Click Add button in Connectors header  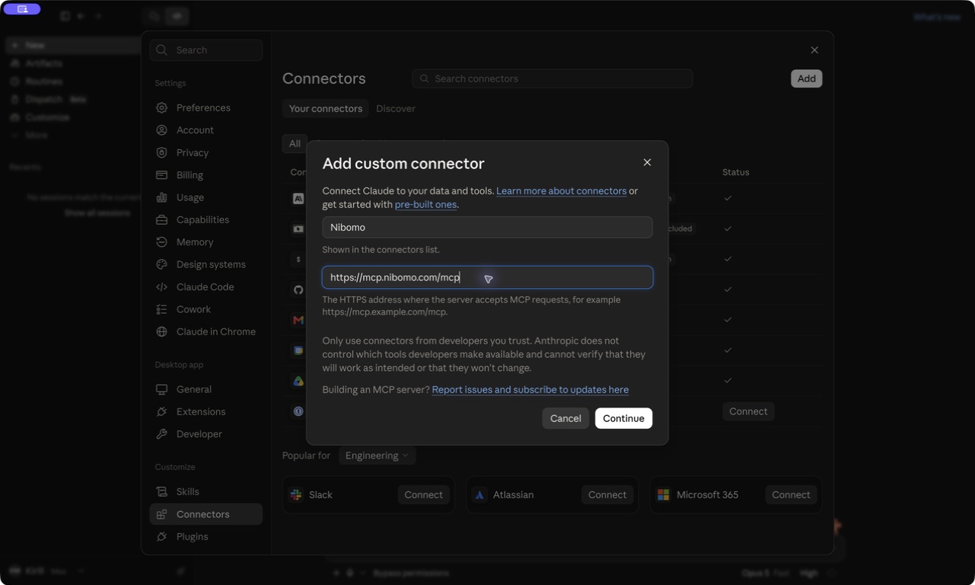tap(807, 78)
